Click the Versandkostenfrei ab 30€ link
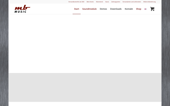The image size is (170, 106). (x=76, y=2)
